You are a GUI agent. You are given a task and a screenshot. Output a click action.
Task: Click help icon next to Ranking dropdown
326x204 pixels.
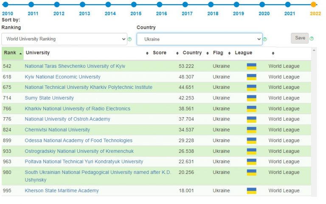pos(129,39)
